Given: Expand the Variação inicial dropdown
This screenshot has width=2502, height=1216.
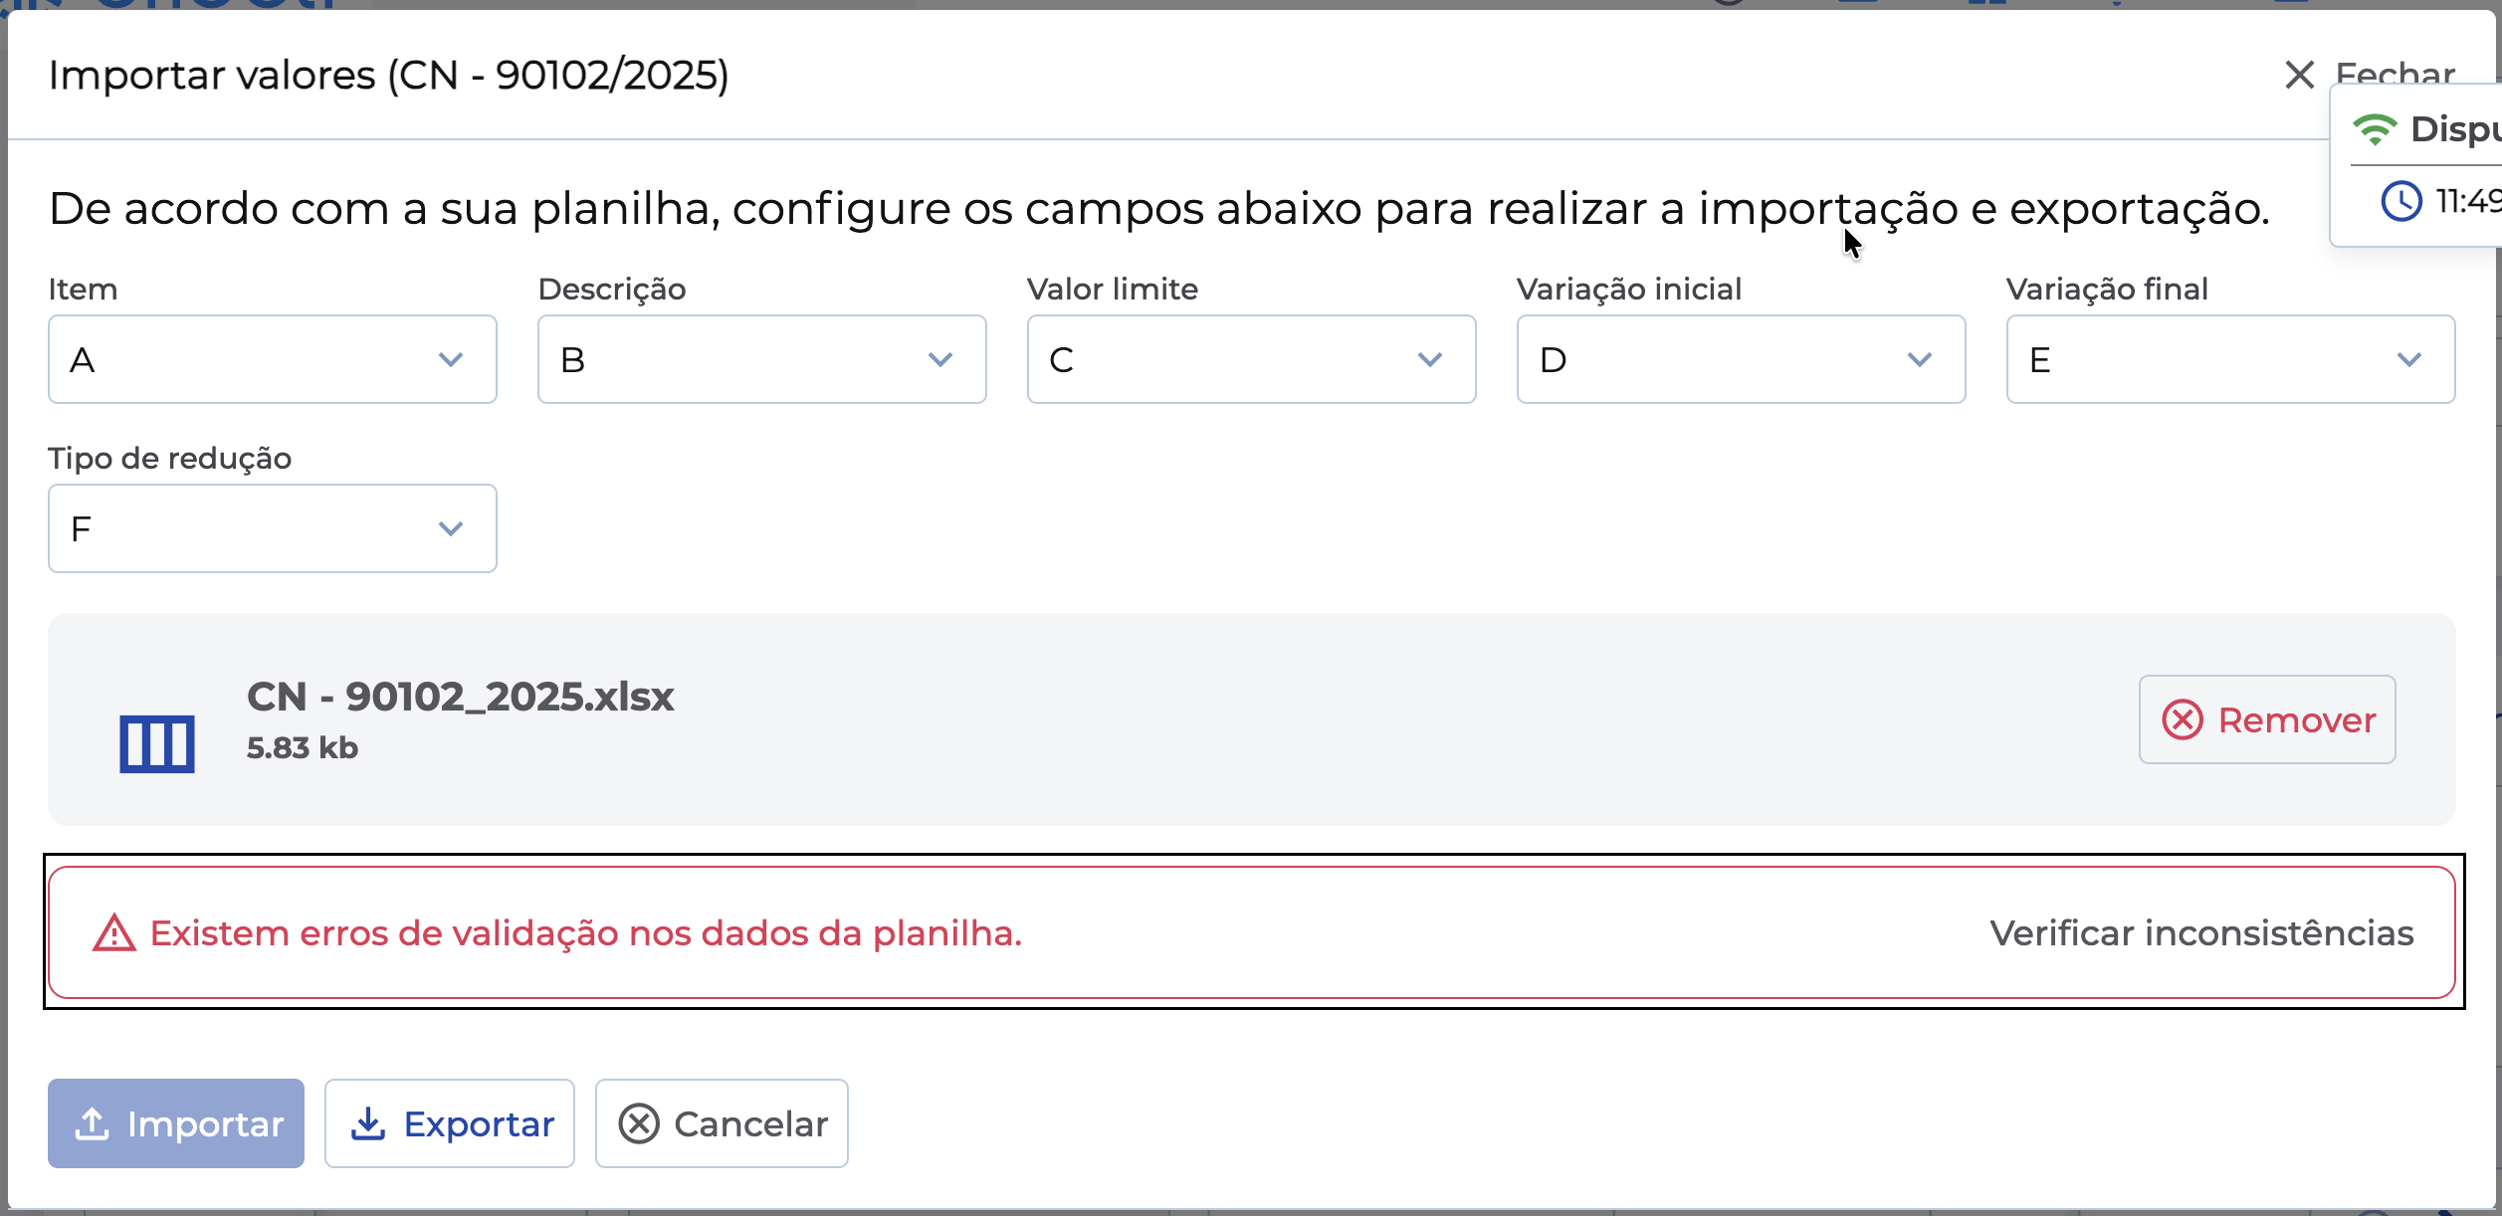Looking at the screenshot, I should 1741,359.
